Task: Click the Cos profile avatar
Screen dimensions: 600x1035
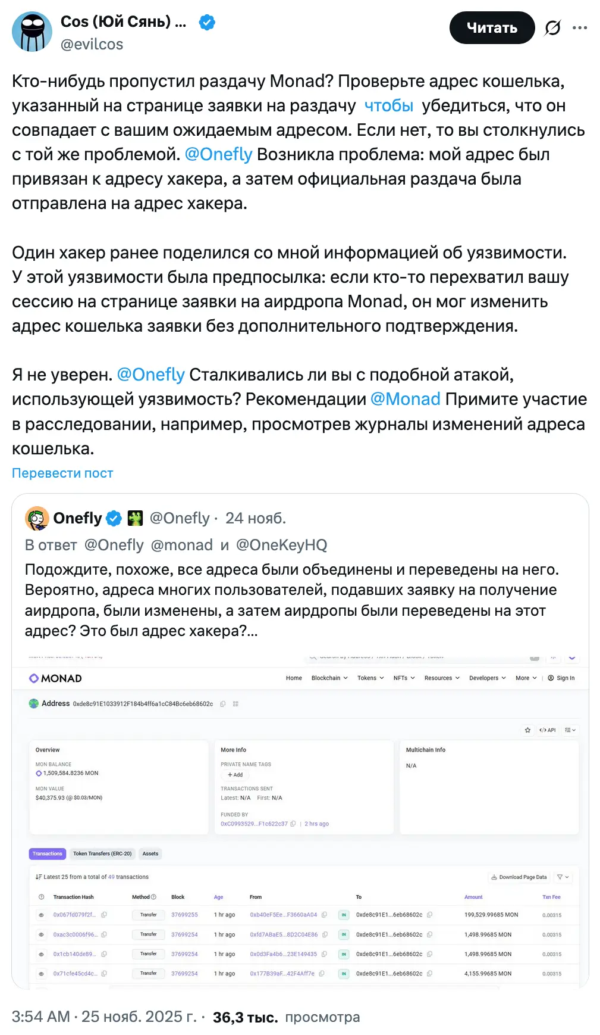Action: pos(32,32)
